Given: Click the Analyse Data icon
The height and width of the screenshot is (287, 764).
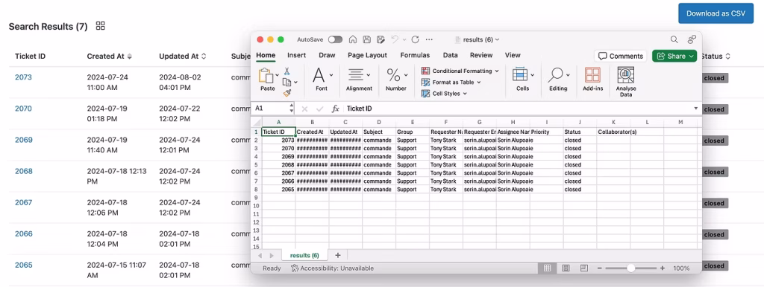Looking at the screenshot, I should coord(626,82).
